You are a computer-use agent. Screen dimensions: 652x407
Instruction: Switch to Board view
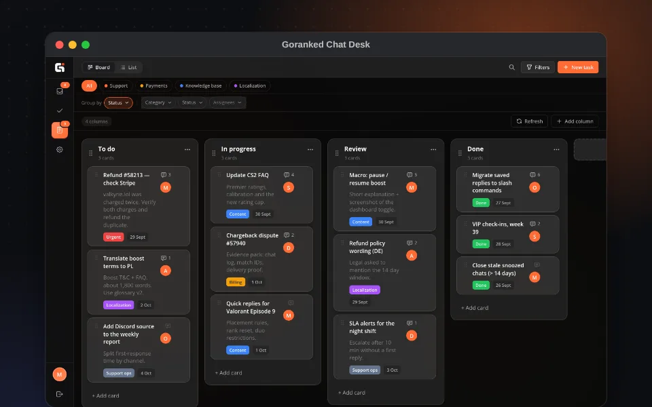[x=98, y=67]
